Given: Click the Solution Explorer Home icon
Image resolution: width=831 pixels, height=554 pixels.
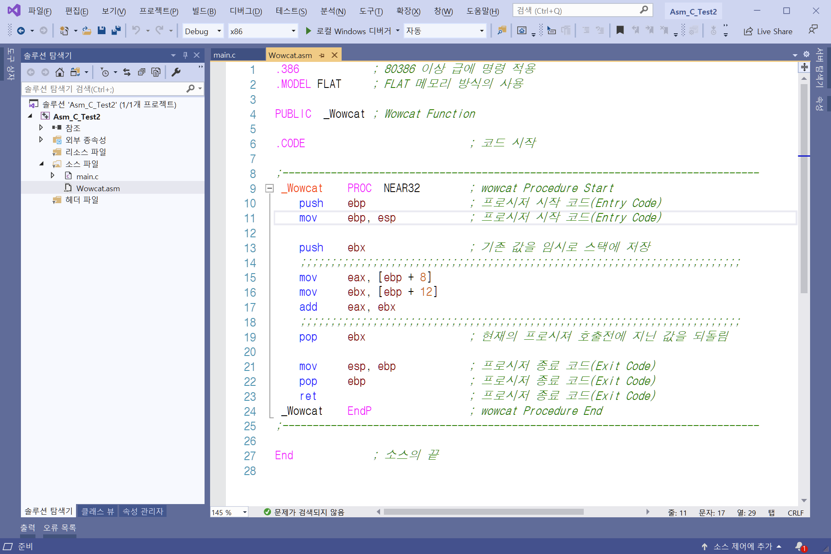Looking at the screenshot, I should point(60,72).
